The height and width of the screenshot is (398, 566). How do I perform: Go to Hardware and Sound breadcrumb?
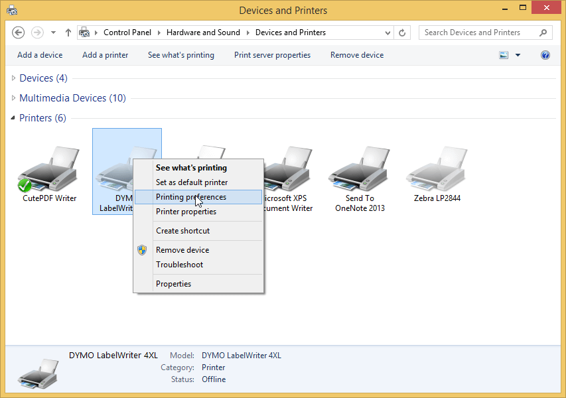click(x=203, y=33)
